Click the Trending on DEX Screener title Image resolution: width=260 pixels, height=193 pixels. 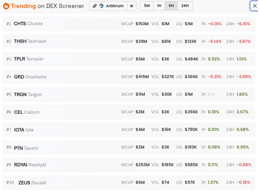pyautogui.click(x=47, y=6)
